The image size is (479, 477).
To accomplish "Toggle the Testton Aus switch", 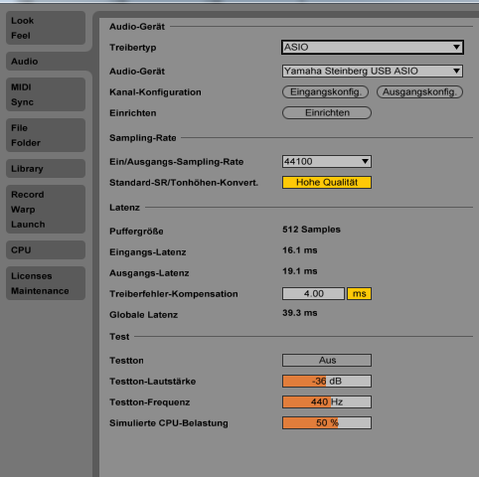I will (327, 360).
